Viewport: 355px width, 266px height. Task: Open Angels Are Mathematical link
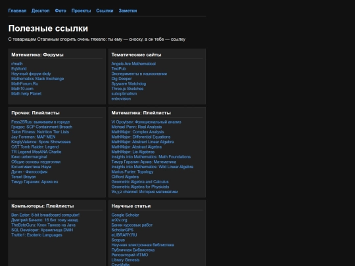point(133,64)
